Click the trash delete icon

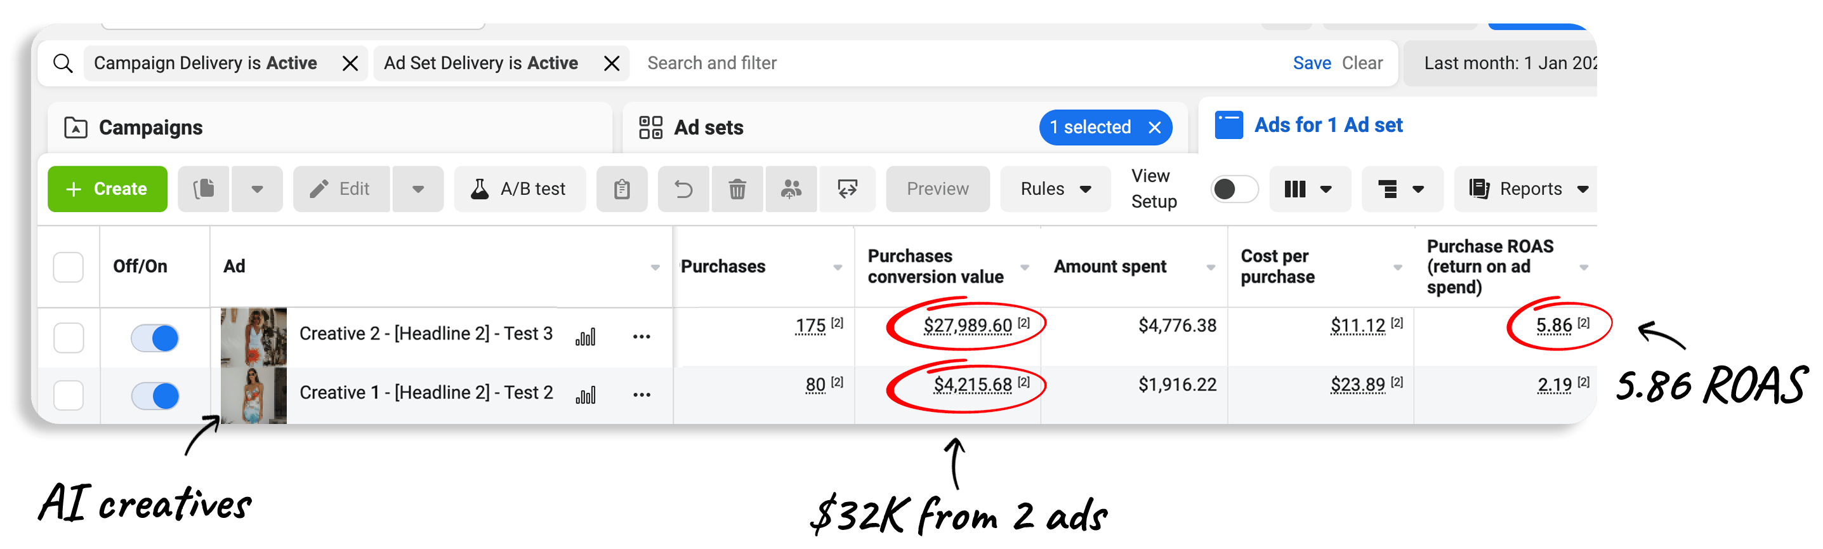click(737, 189)
